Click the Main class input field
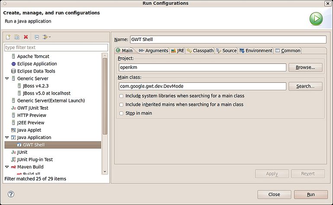This screenshot has width=333, height=205. [202, 86]
